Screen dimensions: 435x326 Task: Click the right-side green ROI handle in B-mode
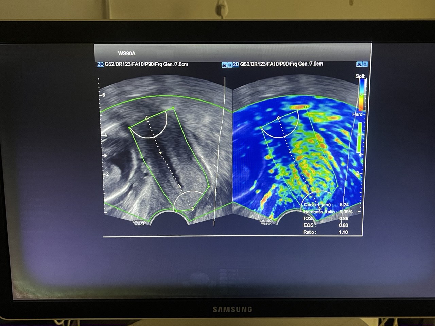coord(209,186)
